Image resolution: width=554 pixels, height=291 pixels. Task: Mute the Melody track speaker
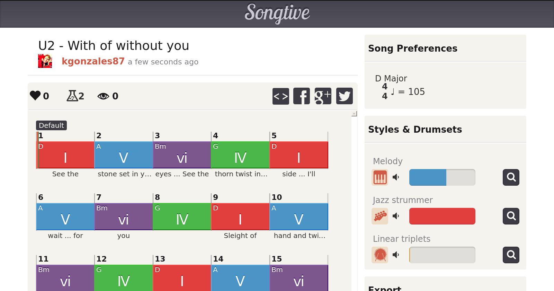pos(396,177)
